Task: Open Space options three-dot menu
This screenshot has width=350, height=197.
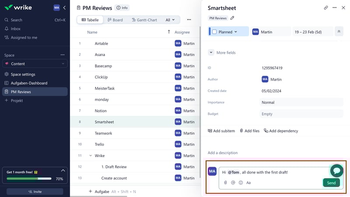Action: (63, 55)
